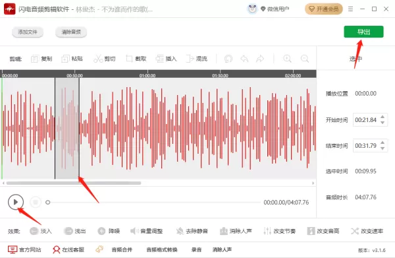The width and height of the screenshot is (395, 258).
Task: Click the selected gray waveform region
Action: 67,128
